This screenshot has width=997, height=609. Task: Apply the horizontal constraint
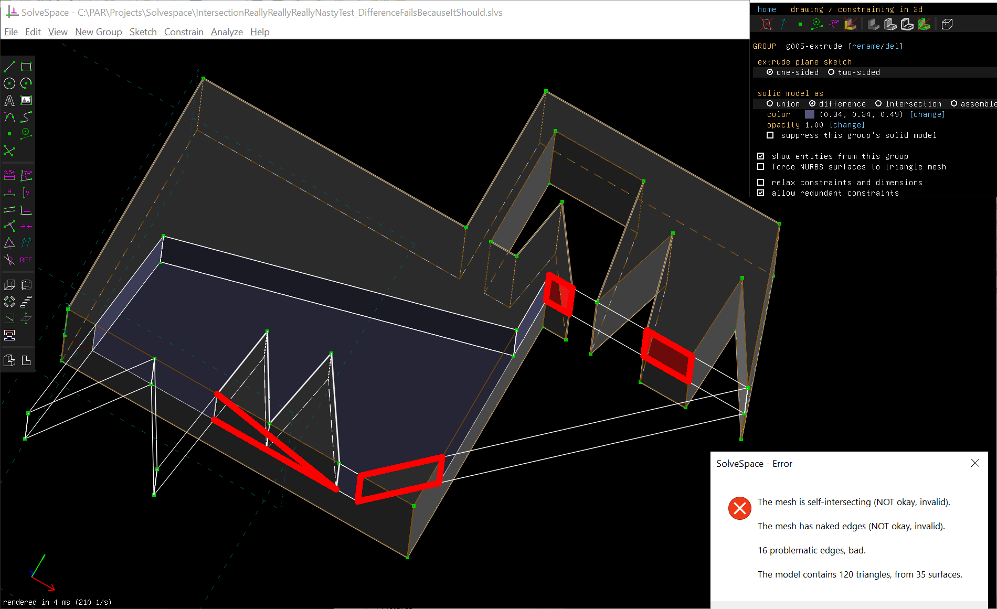[9, 193]
